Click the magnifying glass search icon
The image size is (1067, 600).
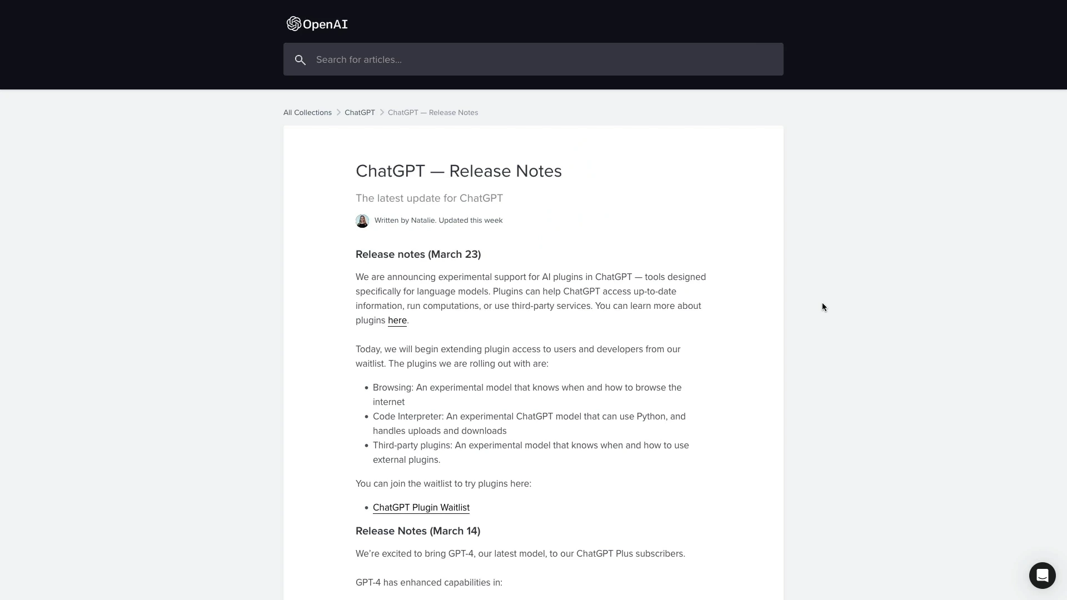click(x=300, y=60)
